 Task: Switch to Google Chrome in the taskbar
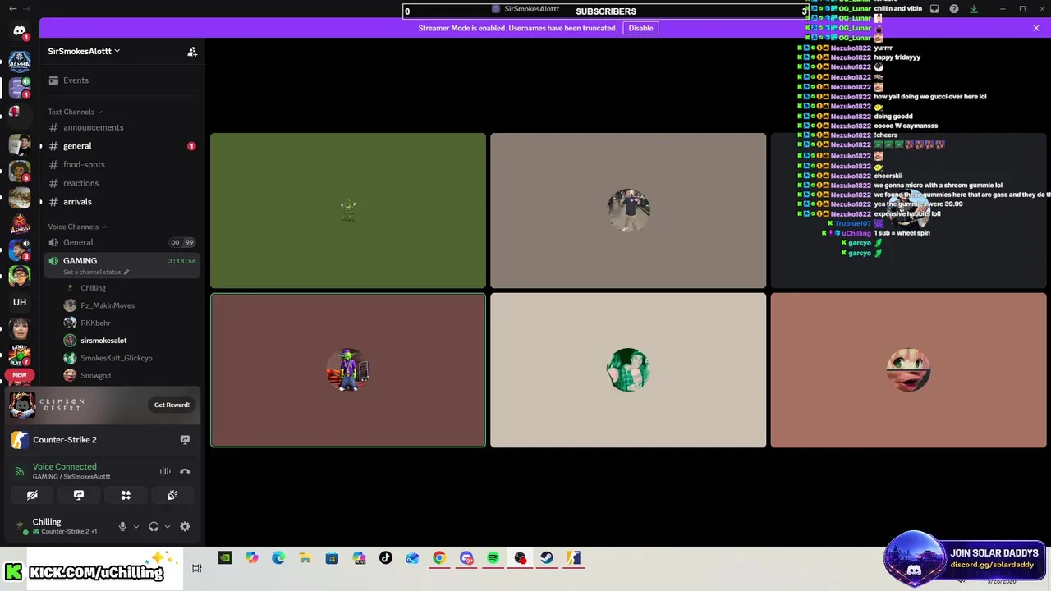[x=439, y=558]
